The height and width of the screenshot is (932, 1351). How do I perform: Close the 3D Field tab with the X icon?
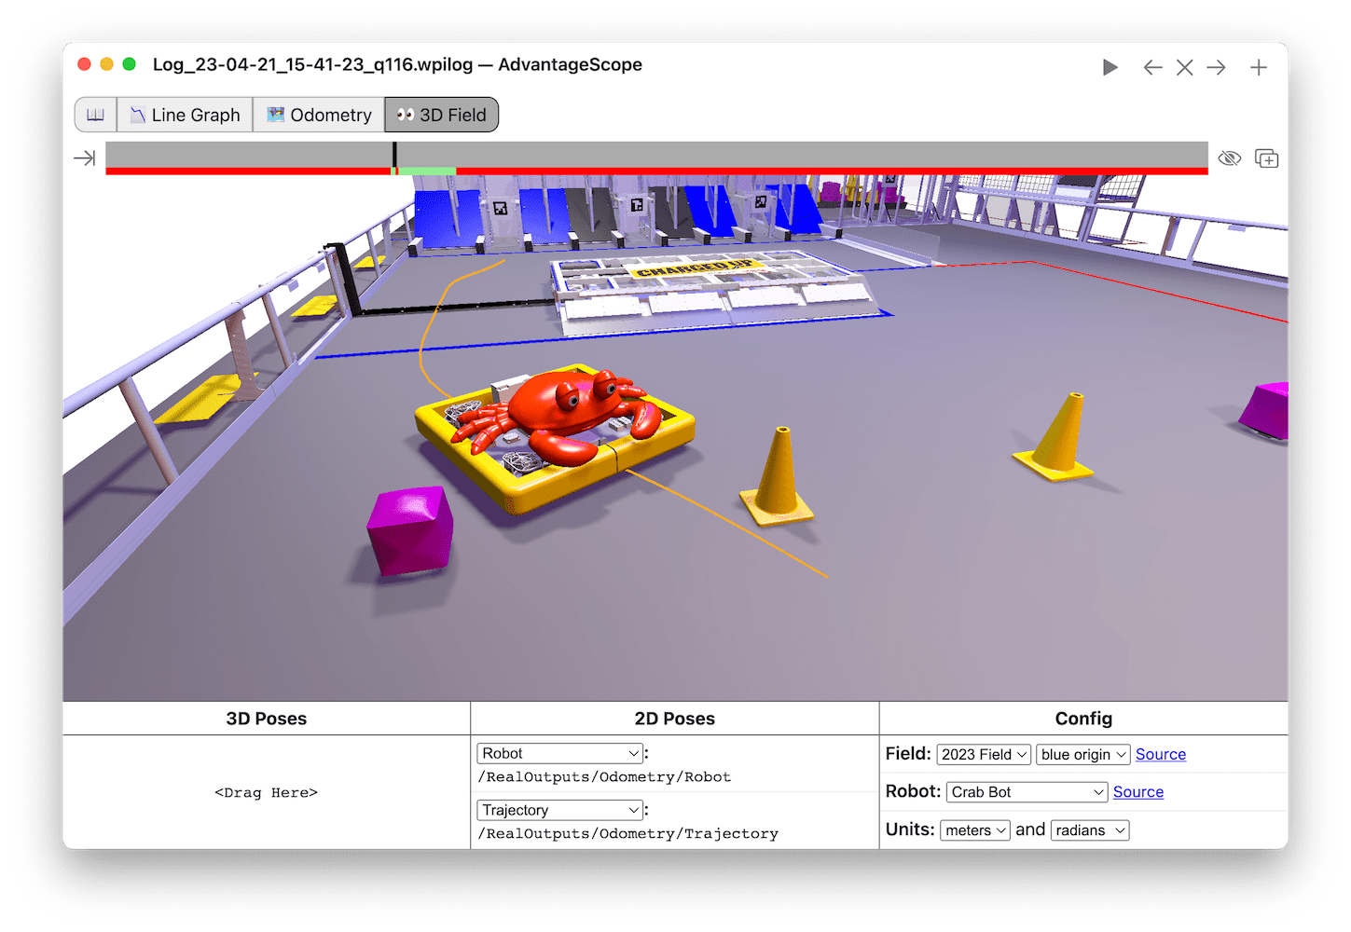point(1184,66)
